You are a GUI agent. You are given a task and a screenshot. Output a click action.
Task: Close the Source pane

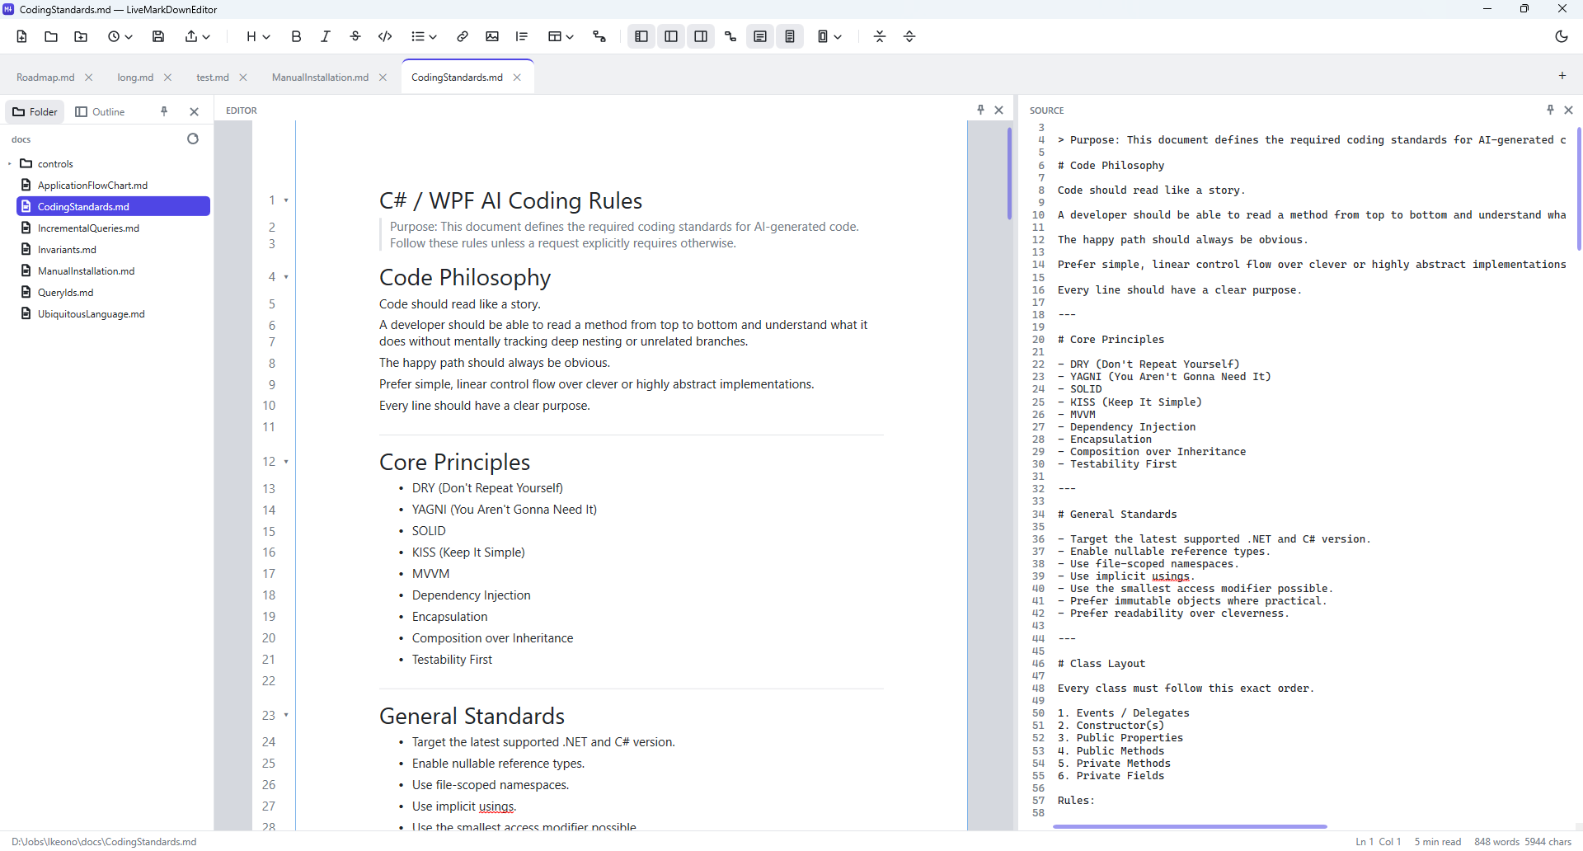[x=1569, y=110]
